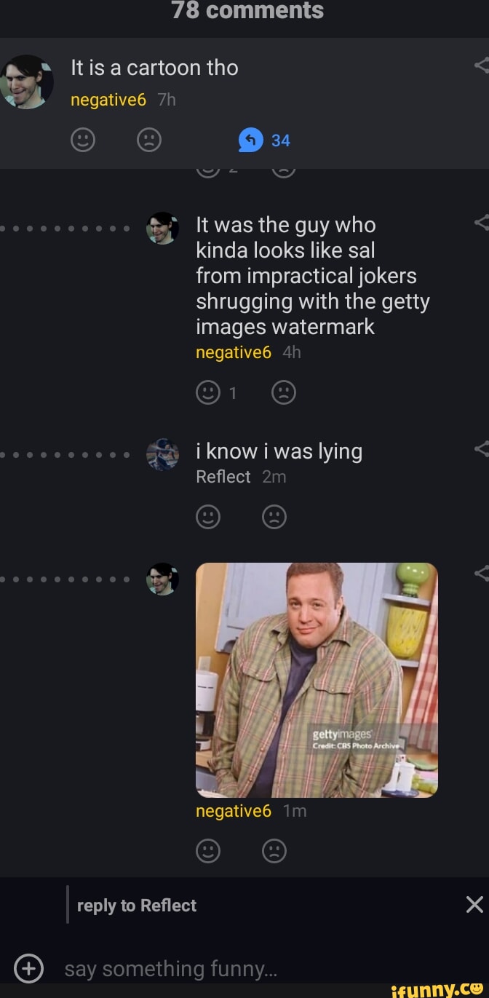Open the 34 replies bubble icon

[x=251, y=140]
